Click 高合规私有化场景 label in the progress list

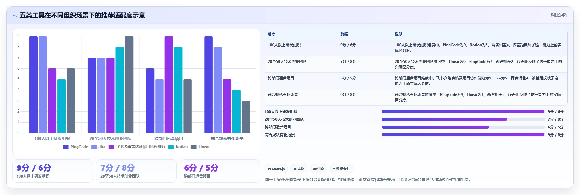[280, 135]
